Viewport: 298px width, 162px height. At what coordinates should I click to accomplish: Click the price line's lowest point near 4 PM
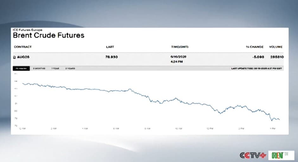coord(272,121)
